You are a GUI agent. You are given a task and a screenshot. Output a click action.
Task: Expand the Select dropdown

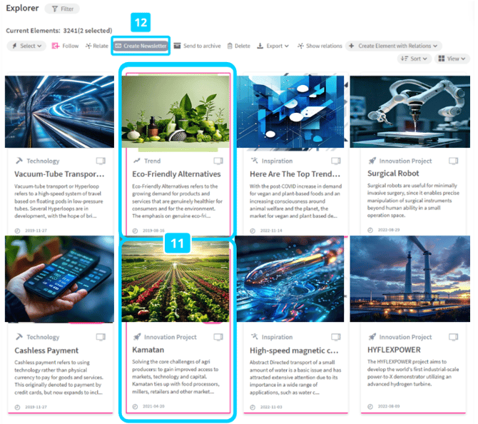(26, 46)
